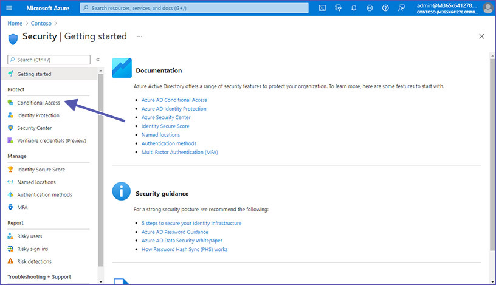Image resolution: width=496 pixels, height=285 pixels.
Task: Click the main content vertical scrollbar
Action: 492,155
